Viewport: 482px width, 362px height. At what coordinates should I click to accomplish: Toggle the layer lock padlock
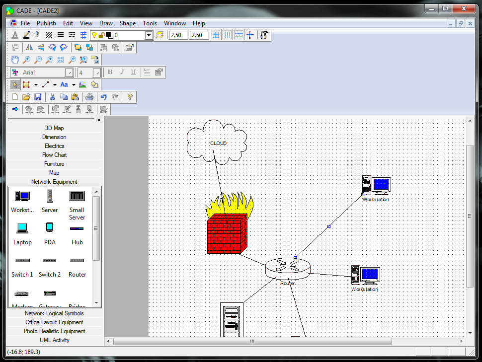pyautogui.click(x=101, y=35)
